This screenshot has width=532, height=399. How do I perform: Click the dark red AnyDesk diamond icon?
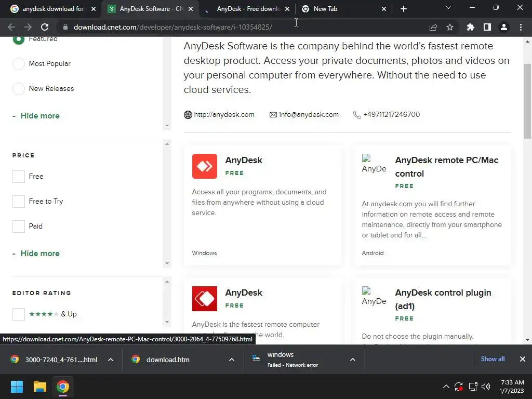[205, 299]
